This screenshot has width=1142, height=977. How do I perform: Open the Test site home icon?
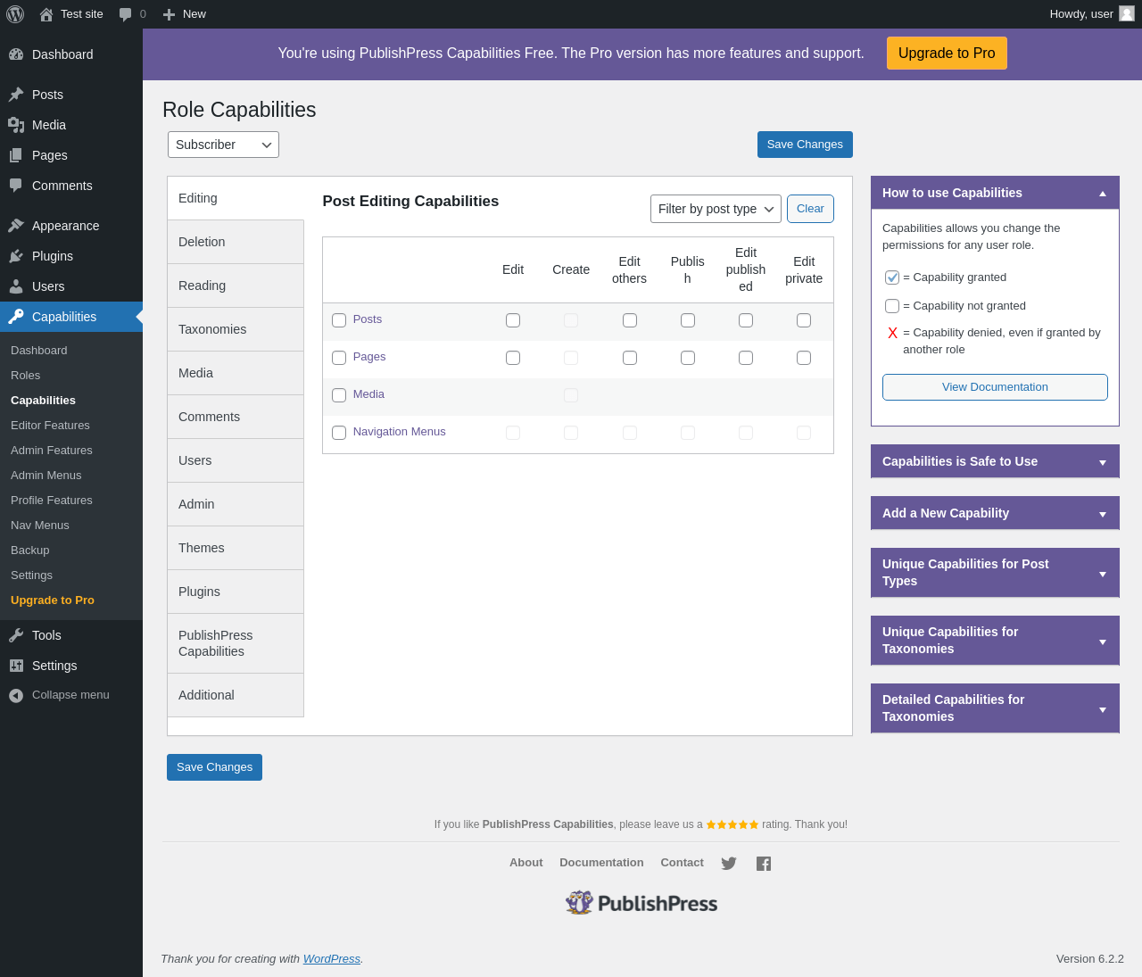pyautogui.click(x=46, y=14)
